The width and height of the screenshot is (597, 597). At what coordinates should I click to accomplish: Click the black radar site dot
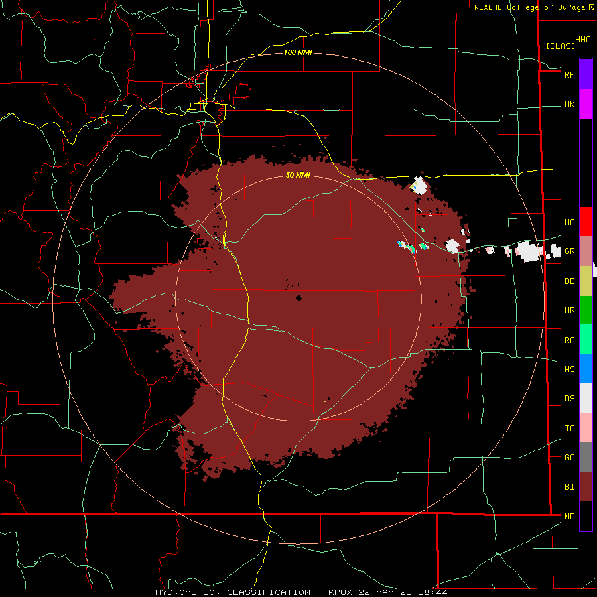[x=298, y=298]
